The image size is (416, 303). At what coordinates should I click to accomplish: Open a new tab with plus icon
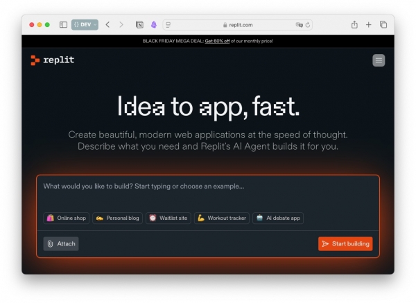[x=369, y=25]
